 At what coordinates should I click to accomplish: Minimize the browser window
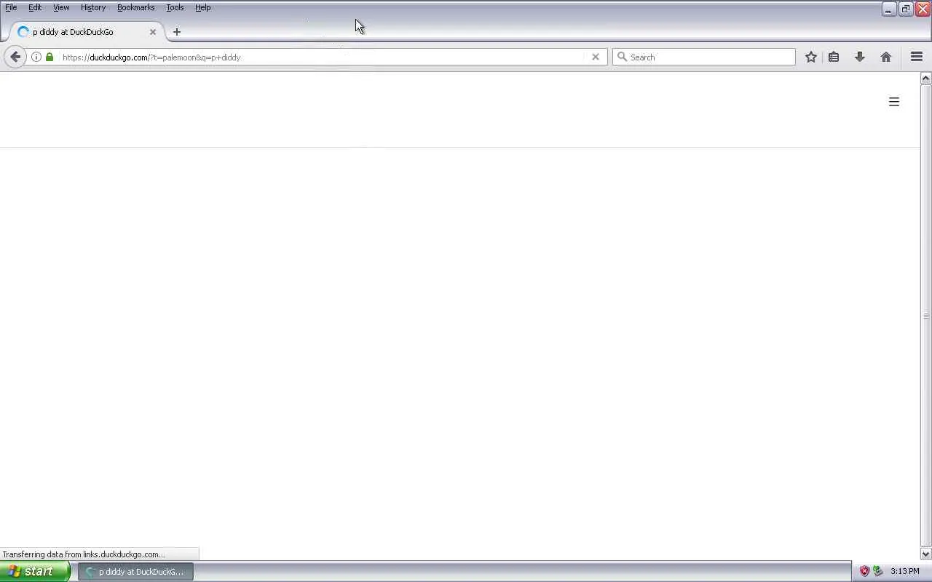[x=888, y=9]
